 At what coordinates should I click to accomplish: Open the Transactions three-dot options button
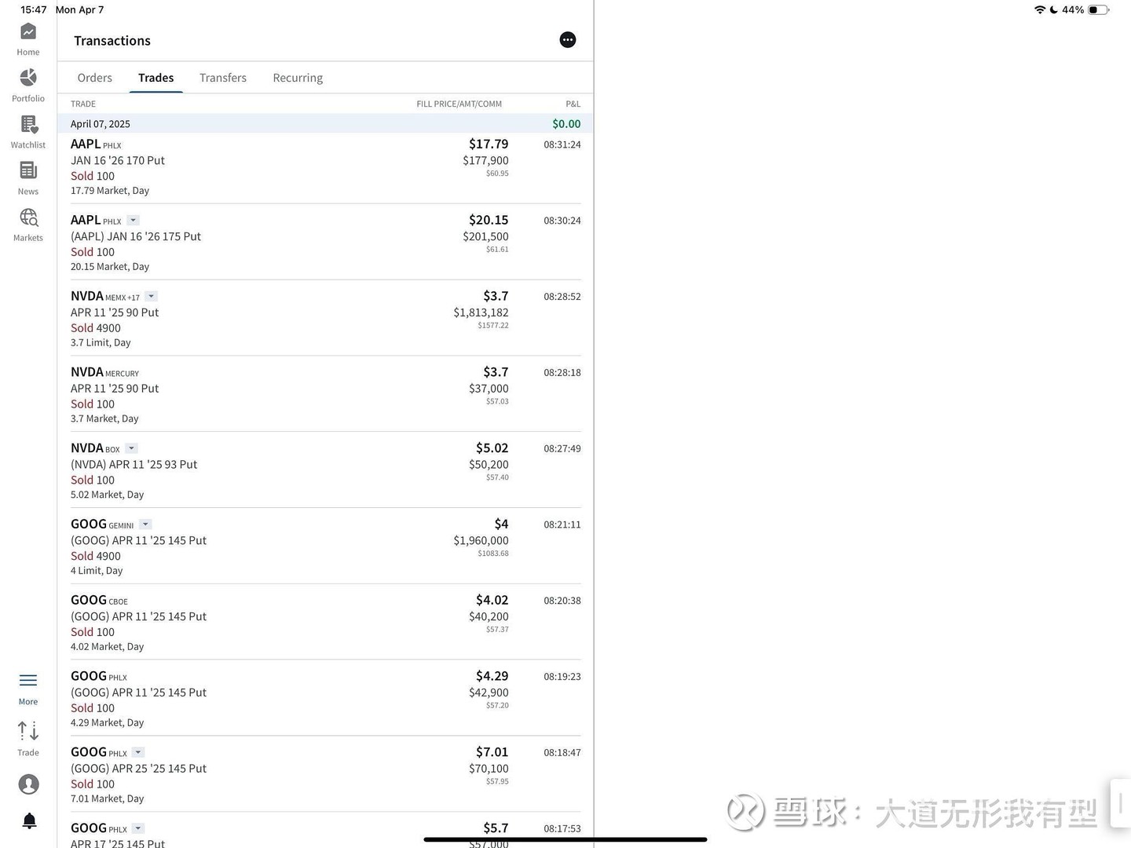pos(568,40)
